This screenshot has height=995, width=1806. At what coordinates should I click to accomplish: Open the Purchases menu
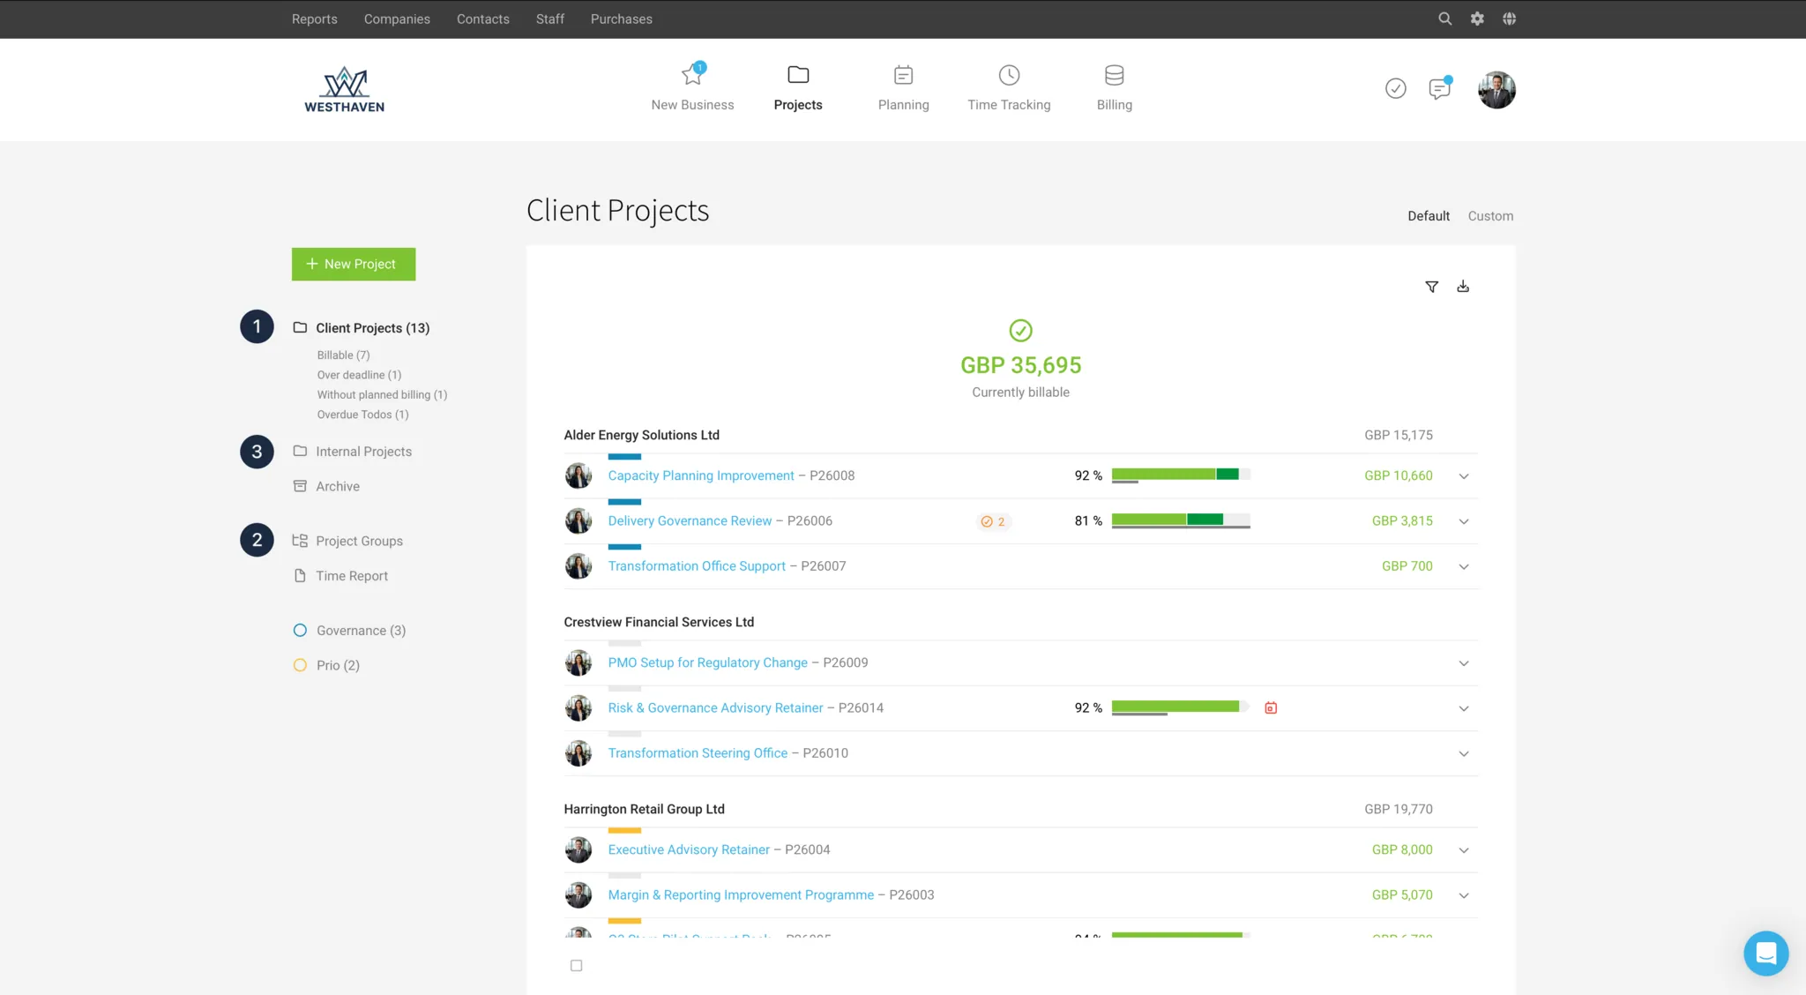coord(621,19)
